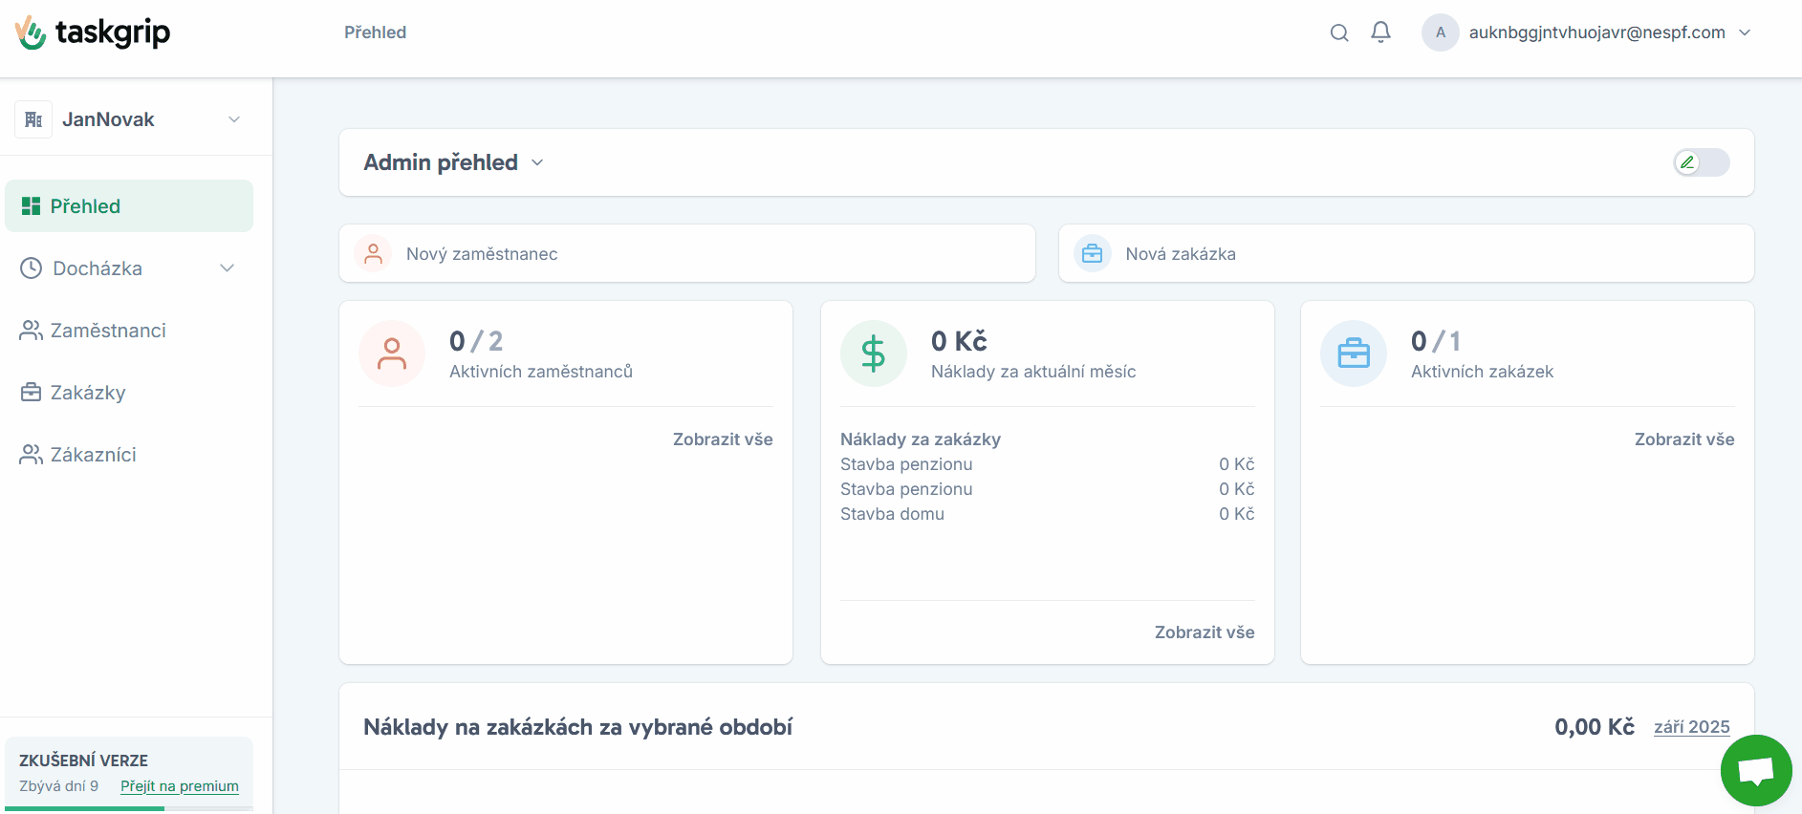Click the dollar sign costs icon
The height and width of the screenshot is (814, 1802).
(x=873, y=353)
